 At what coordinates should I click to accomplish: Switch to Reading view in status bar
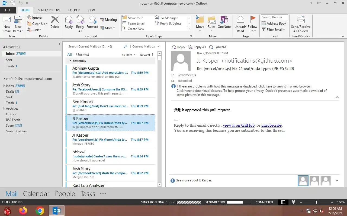[293, 202]
